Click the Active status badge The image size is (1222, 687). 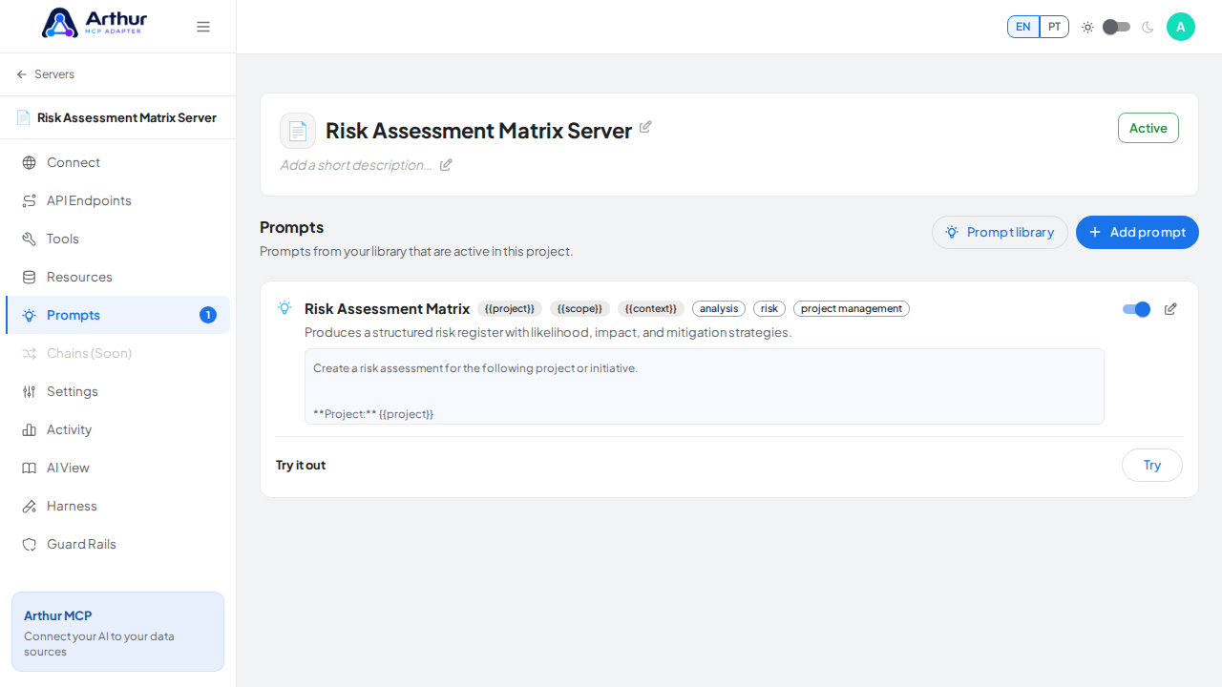[x=1148, y=128]
